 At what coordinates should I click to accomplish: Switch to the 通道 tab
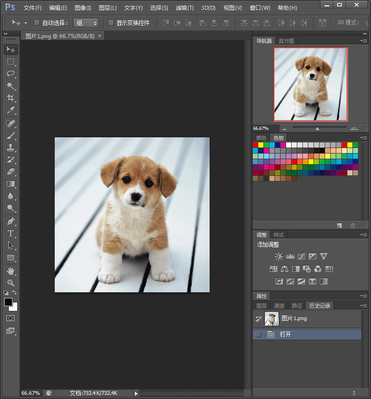(279, 305)
